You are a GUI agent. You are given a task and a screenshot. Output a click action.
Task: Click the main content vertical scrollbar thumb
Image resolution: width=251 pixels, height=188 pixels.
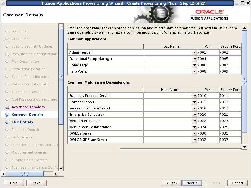(x=245, y=81)
